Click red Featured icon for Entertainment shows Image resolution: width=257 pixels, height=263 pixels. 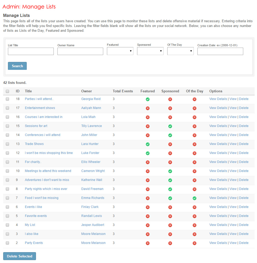[x=148, y=108]
